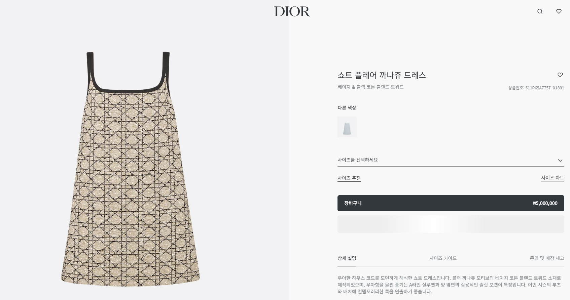Click the 다른 색상 label
The height and width of the screenshot is (300, 570).
point(347,108)
